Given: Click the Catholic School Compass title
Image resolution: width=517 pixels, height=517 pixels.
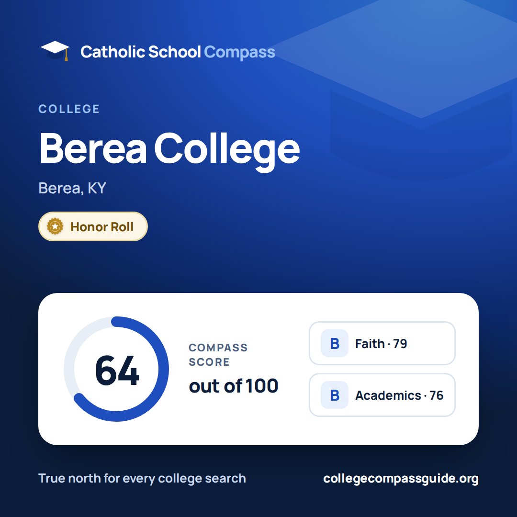Looking at the screenshot, I should click(x=178, y=52).
